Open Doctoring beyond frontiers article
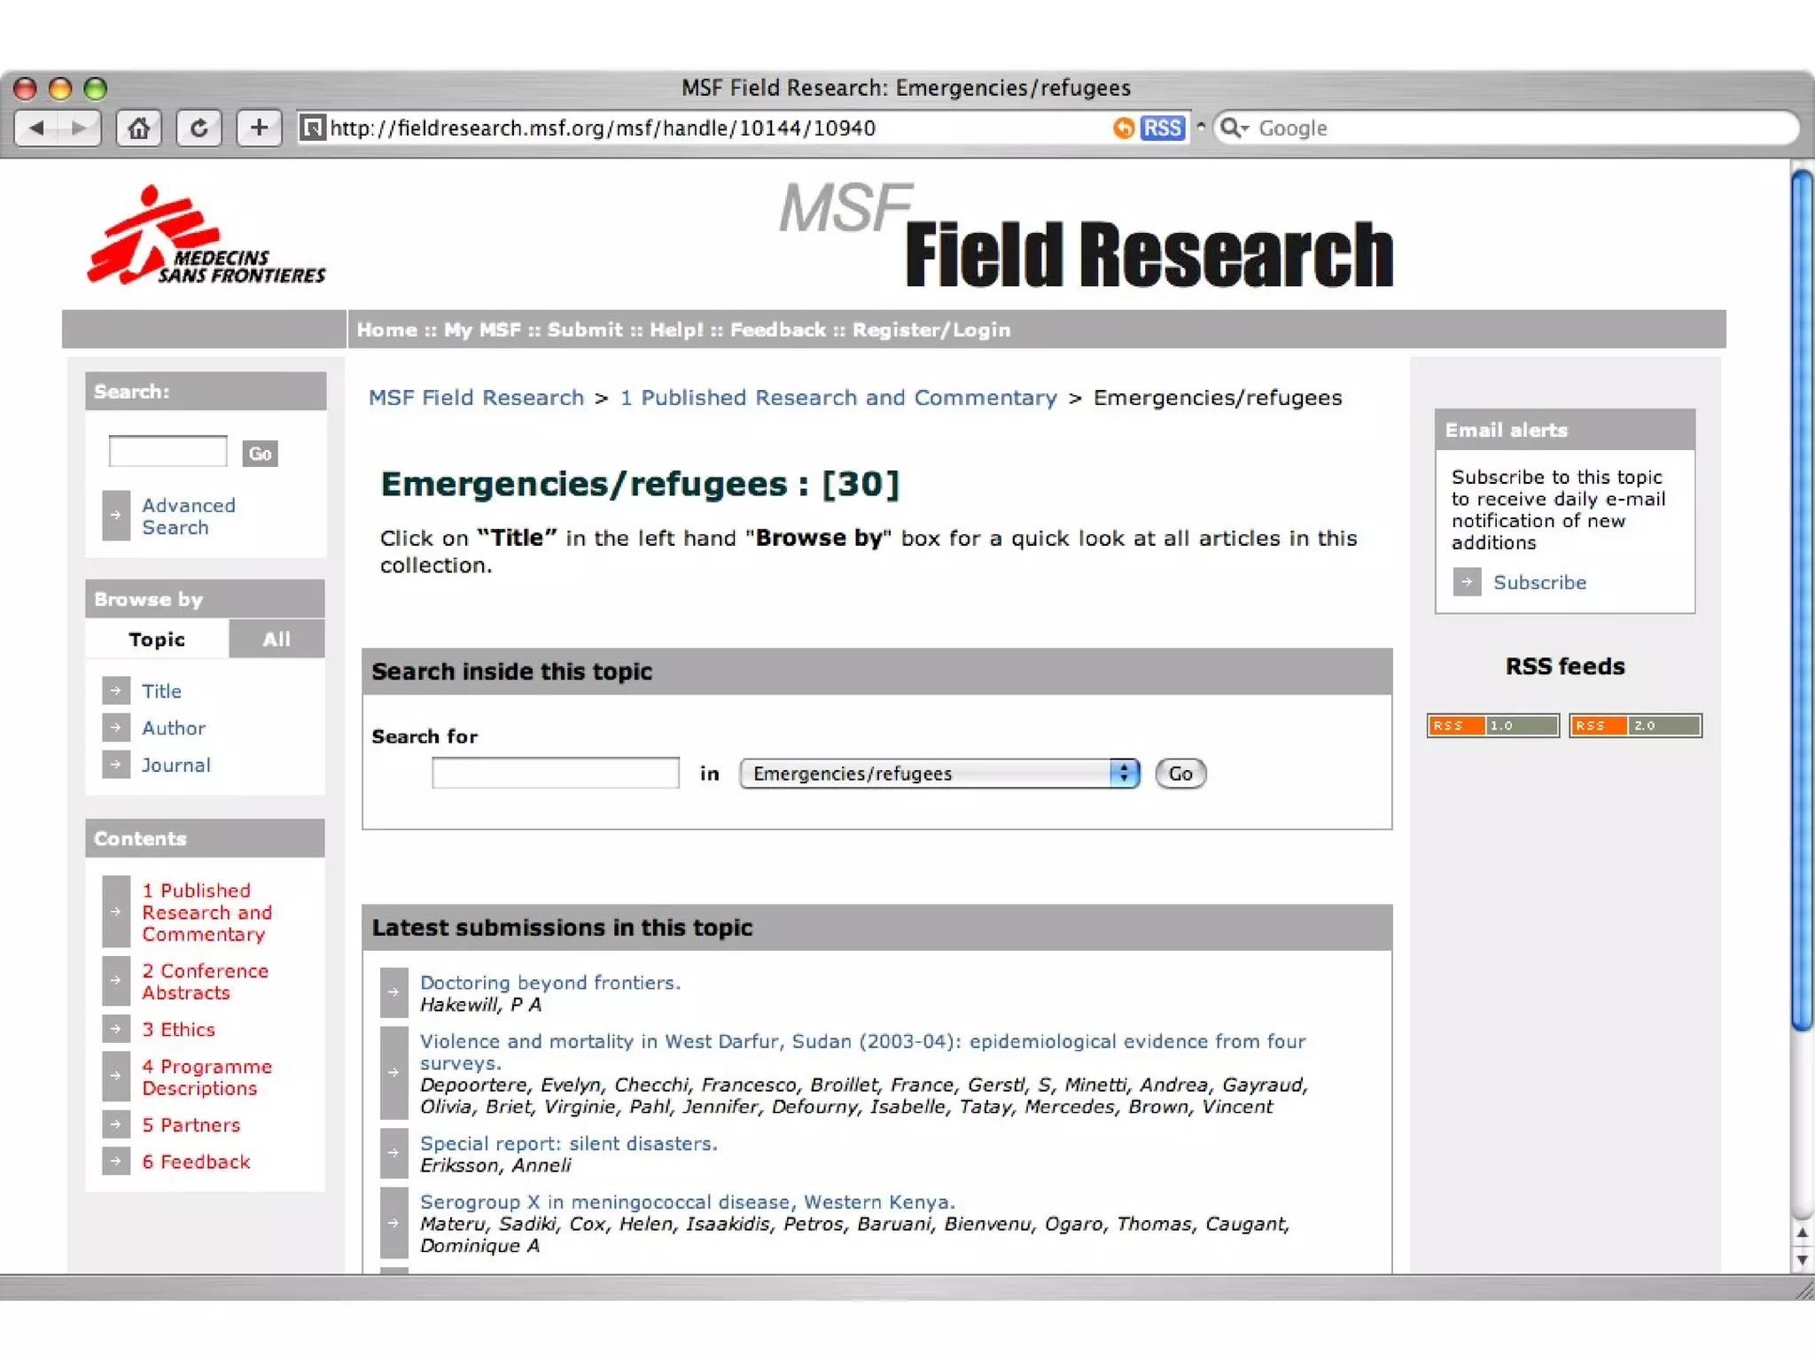Viewport: 1815px width, 1361px height. pos(549,983)
